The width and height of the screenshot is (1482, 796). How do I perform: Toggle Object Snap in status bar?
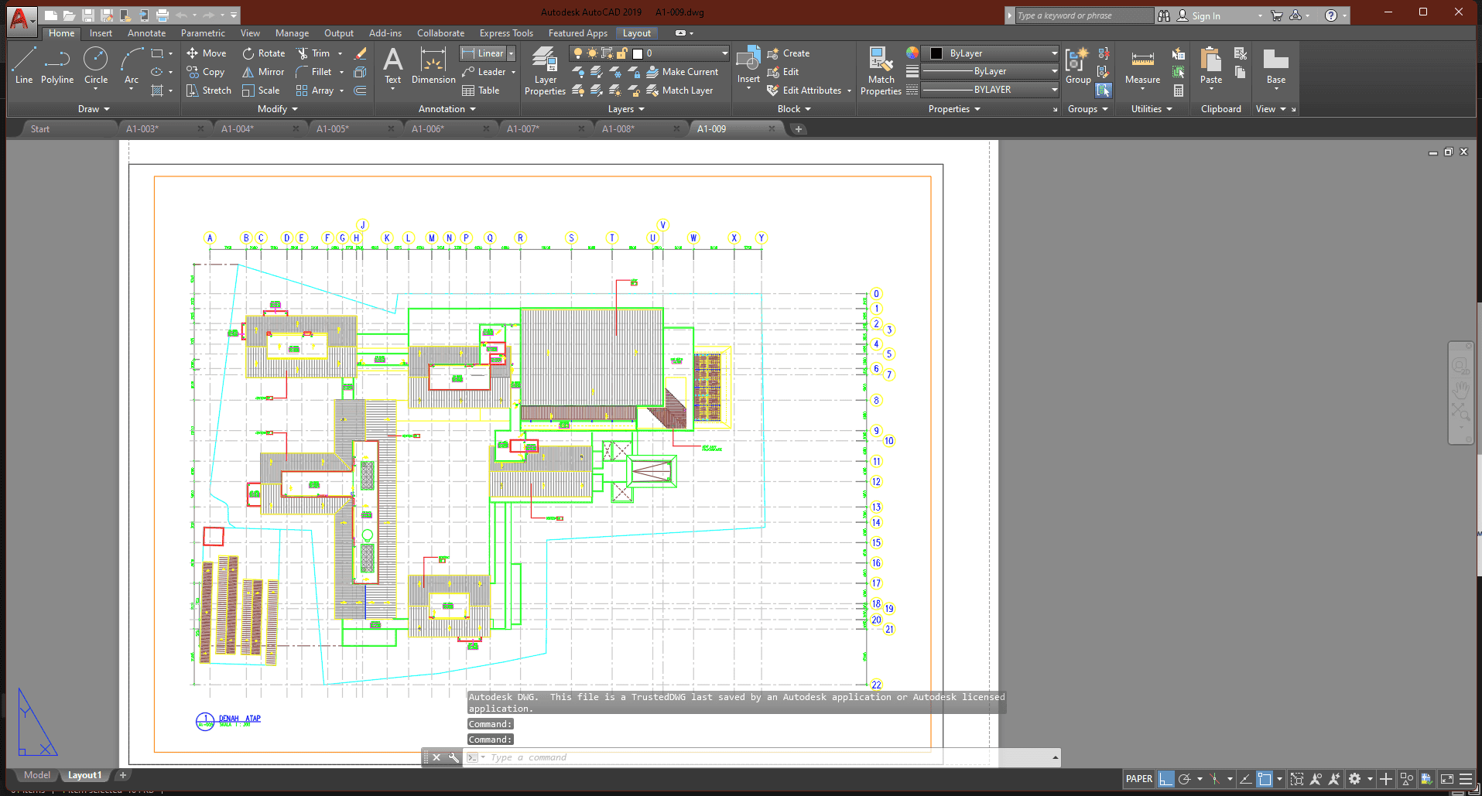[x=1265, y=779]
